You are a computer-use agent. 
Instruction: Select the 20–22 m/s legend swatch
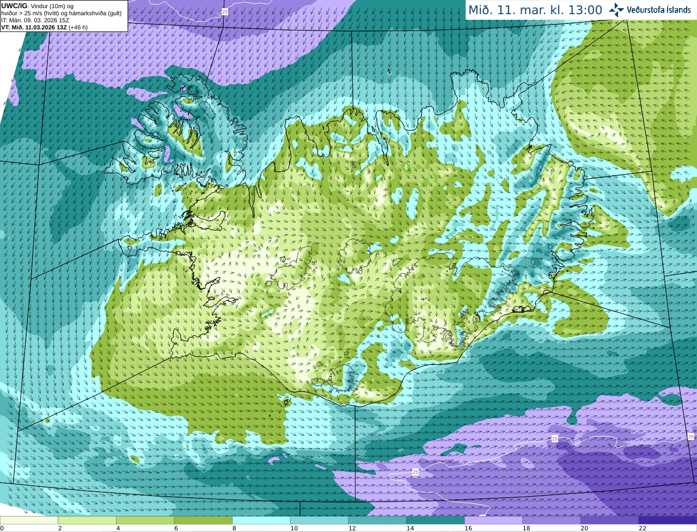(x=610, y=521)
